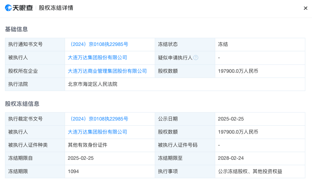Open the 大连万达商业管理集团股份有限公司 link
The image size is (312, 182).
pos(107,71)
